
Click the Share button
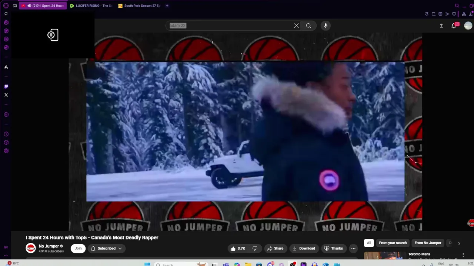pos(275,248)
